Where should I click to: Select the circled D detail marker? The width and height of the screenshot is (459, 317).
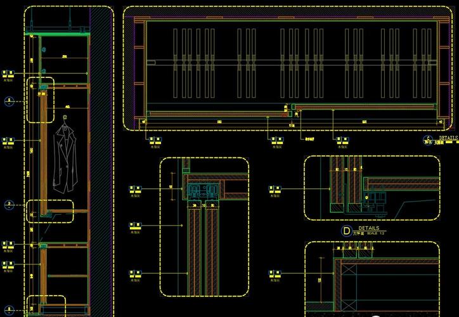346,231
